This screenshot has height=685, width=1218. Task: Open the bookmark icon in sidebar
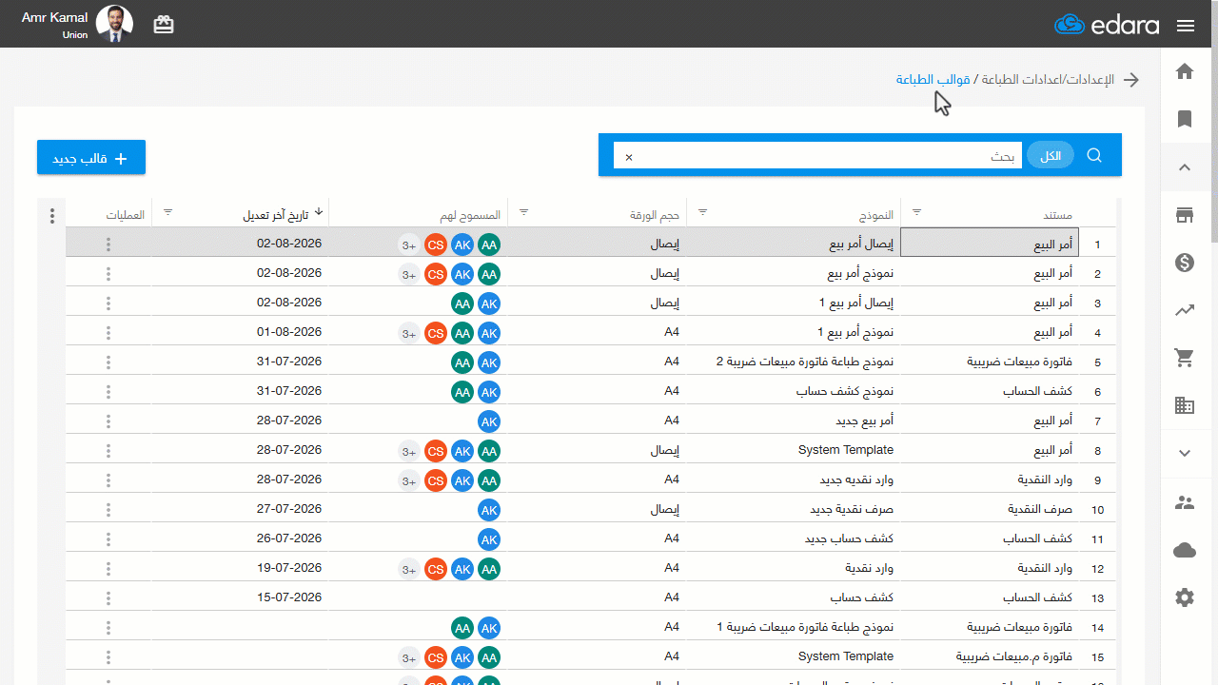(x=1185, y=119)
